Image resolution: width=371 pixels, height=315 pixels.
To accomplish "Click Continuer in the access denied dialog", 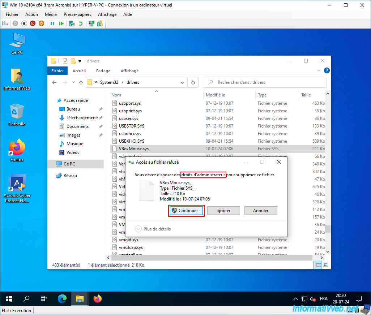I will click(x=186, y=211).
